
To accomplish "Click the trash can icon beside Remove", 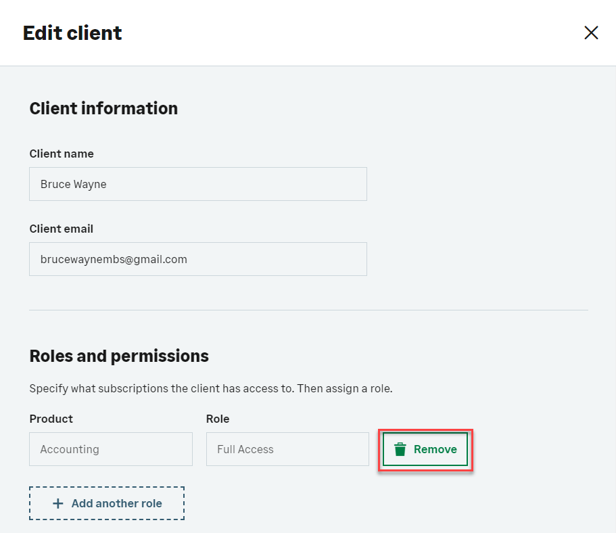I will click(x=400, y=450).
